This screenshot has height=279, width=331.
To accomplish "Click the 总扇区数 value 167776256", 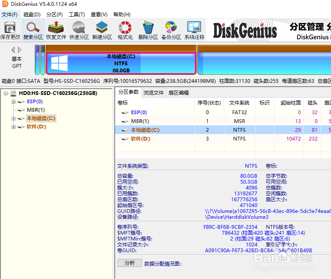I will click(x=244, y=200).
